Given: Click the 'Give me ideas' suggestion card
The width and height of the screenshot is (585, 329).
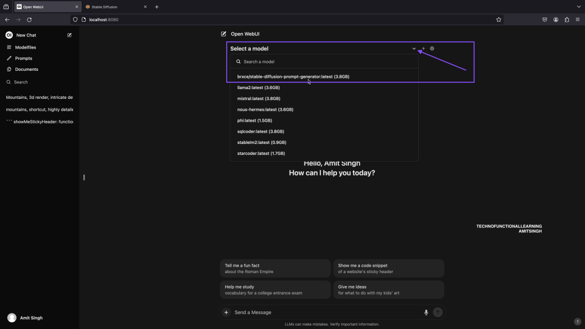Looking at the screenshot, I should (388, 290).
